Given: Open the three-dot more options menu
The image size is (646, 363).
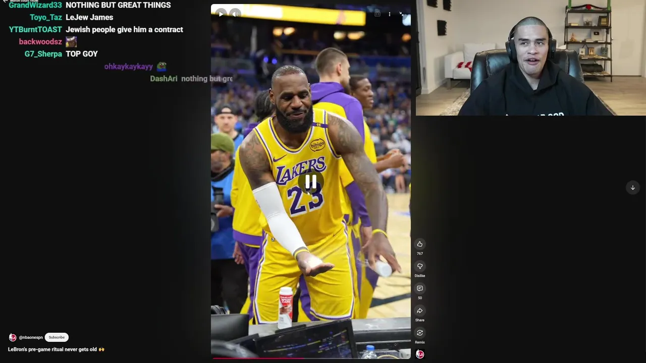Looking at the screenshot, I should point(390,14).
